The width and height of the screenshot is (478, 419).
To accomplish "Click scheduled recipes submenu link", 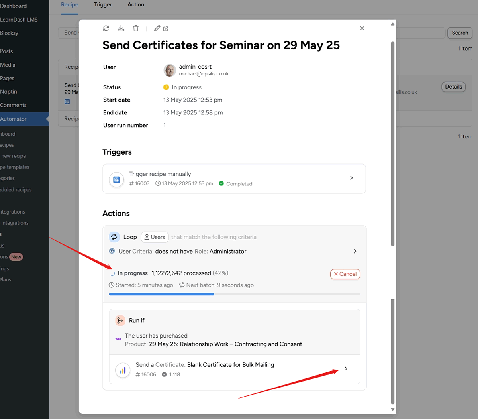I will pyautogui.click(x=16, y=190).
